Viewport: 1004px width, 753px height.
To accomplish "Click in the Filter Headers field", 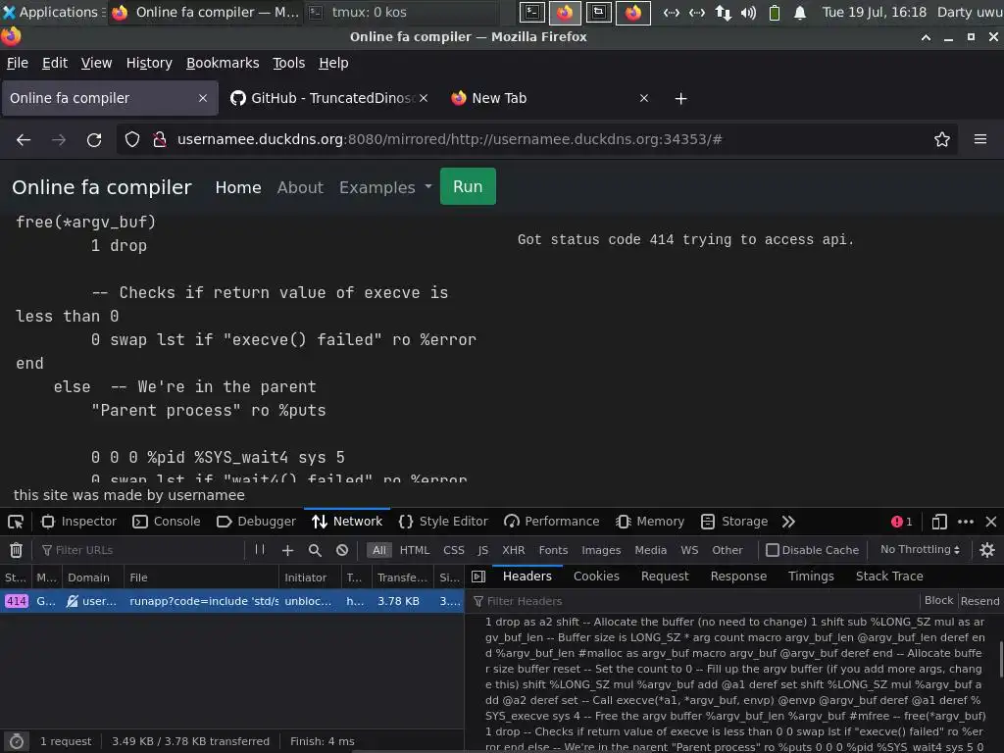I will click(695, 601).
